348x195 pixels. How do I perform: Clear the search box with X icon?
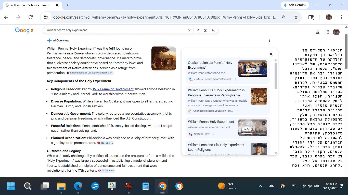[x=189, y=30]
